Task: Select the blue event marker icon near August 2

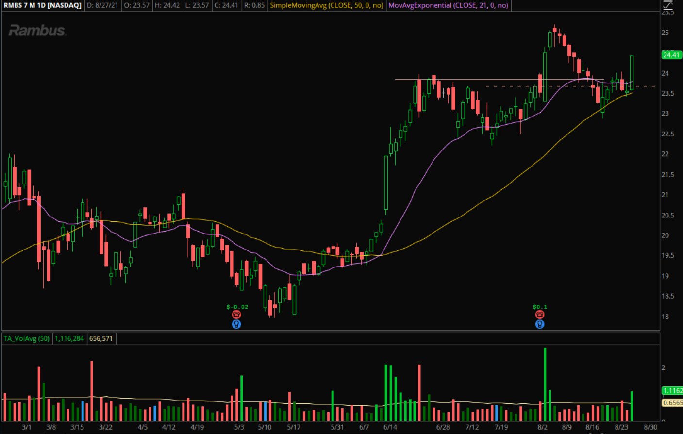Action: [540, 325]
